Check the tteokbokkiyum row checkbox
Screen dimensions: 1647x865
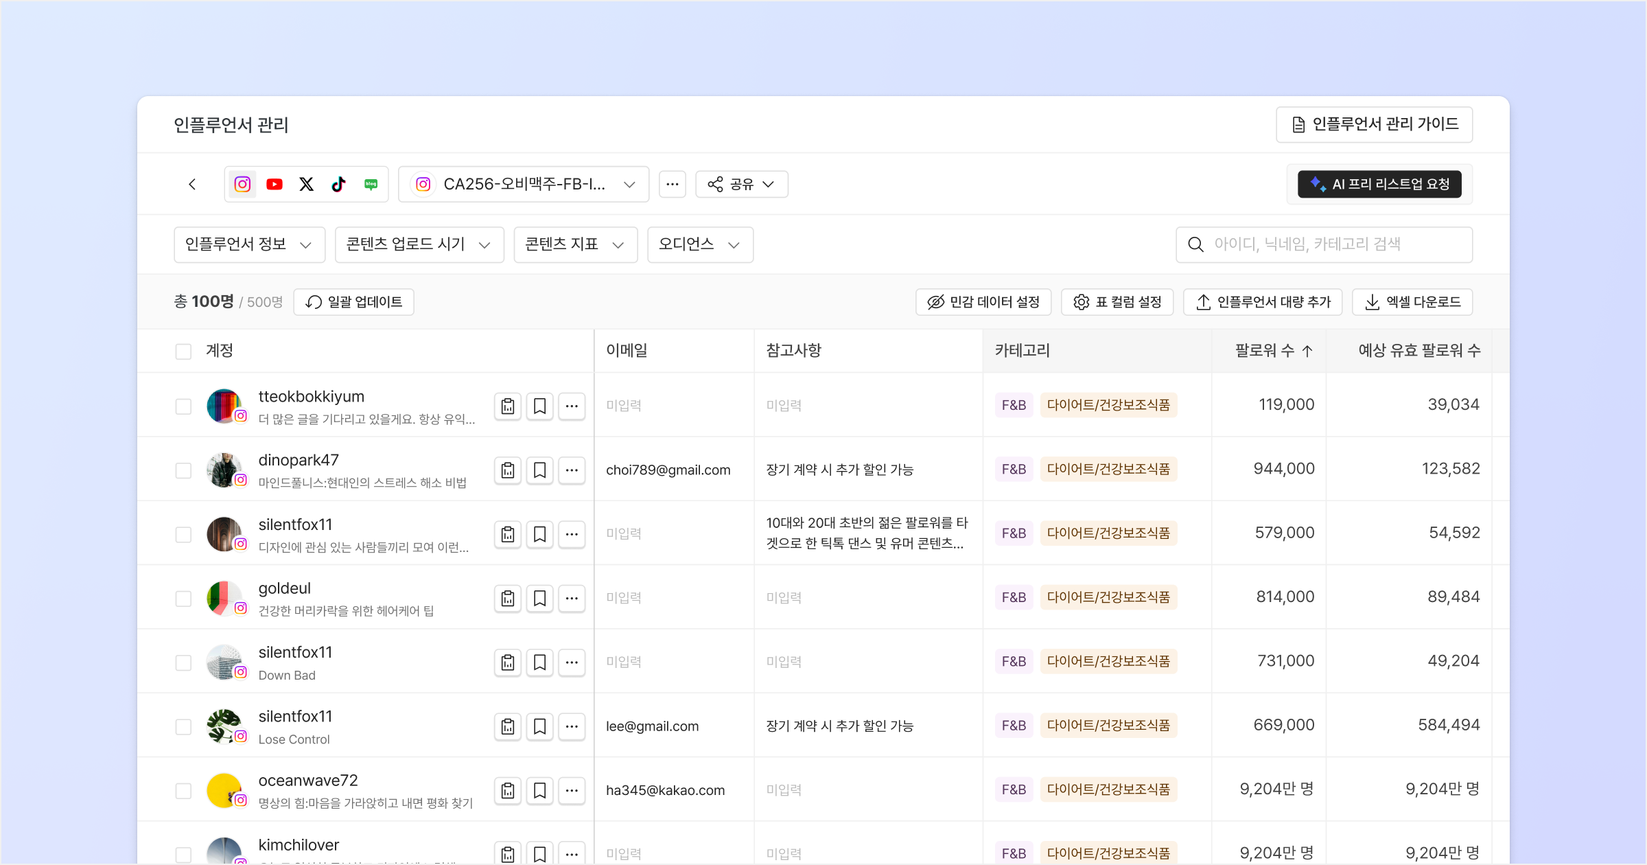[x=183, y=406]
